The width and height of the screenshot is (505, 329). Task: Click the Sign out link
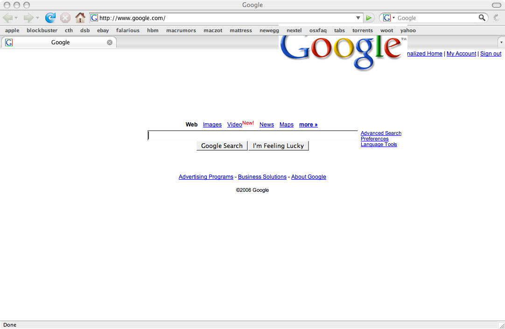point(491,54)
